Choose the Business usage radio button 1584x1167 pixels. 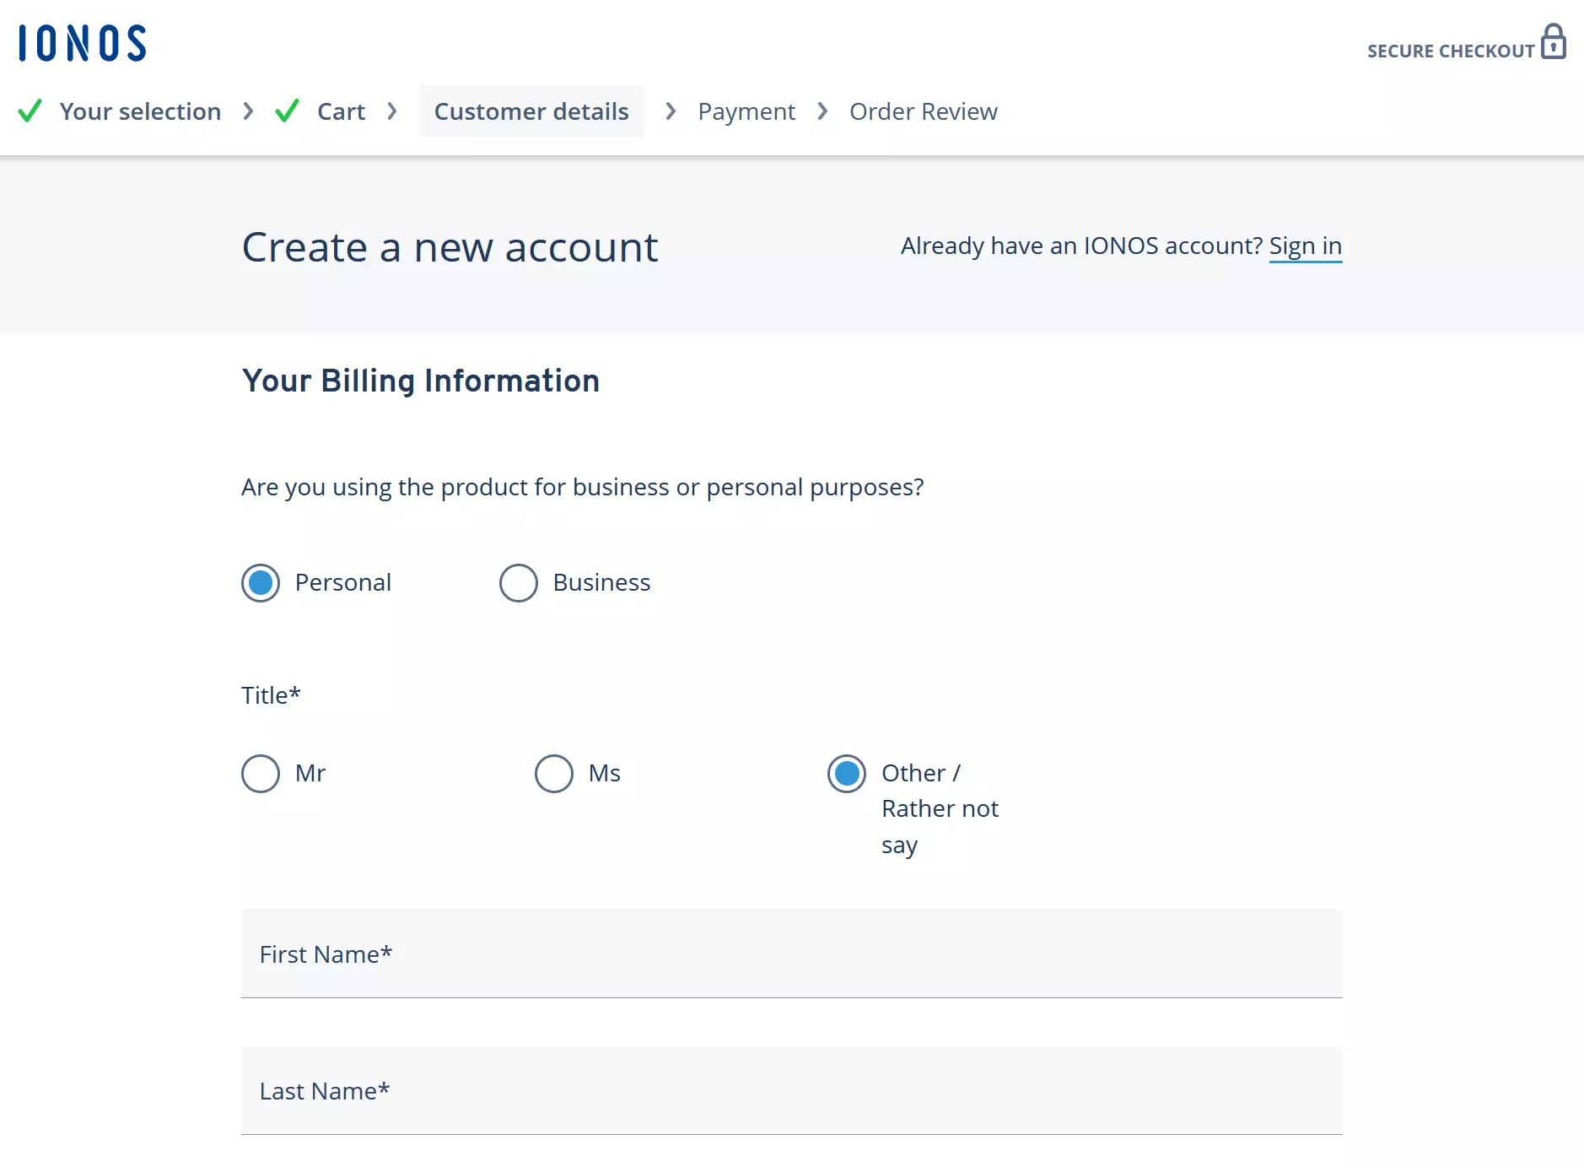[x=519, y=583]
